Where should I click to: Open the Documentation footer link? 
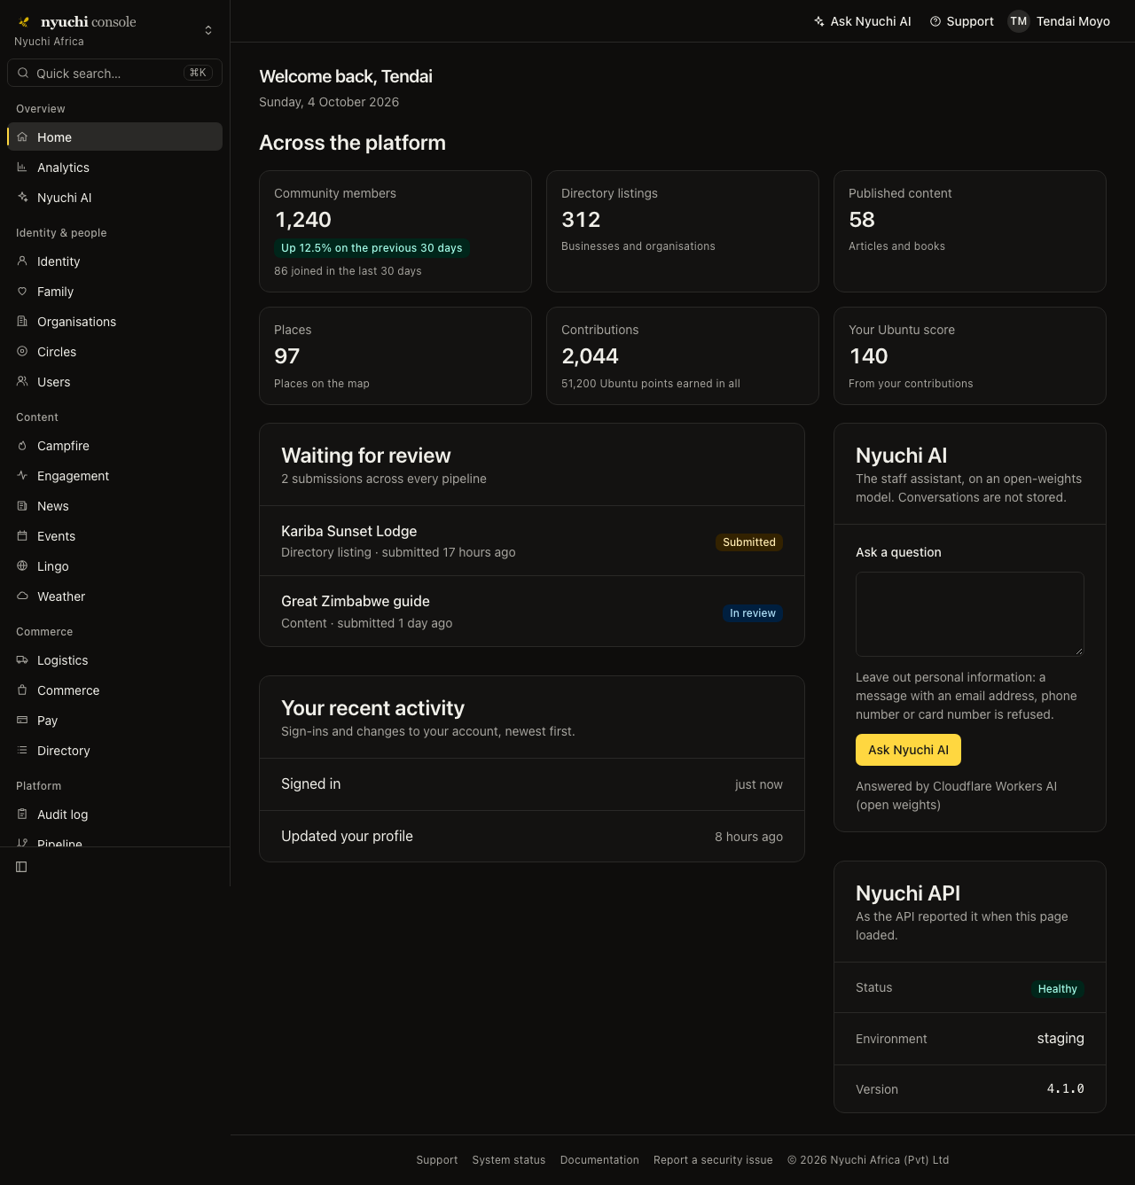(x=599, y=1160)
